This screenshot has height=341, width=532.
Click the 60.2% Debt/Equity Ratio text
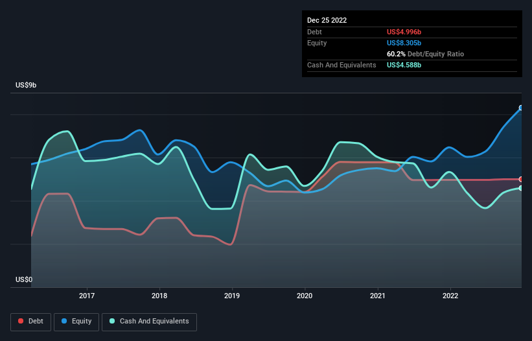[x=425, y=54]
